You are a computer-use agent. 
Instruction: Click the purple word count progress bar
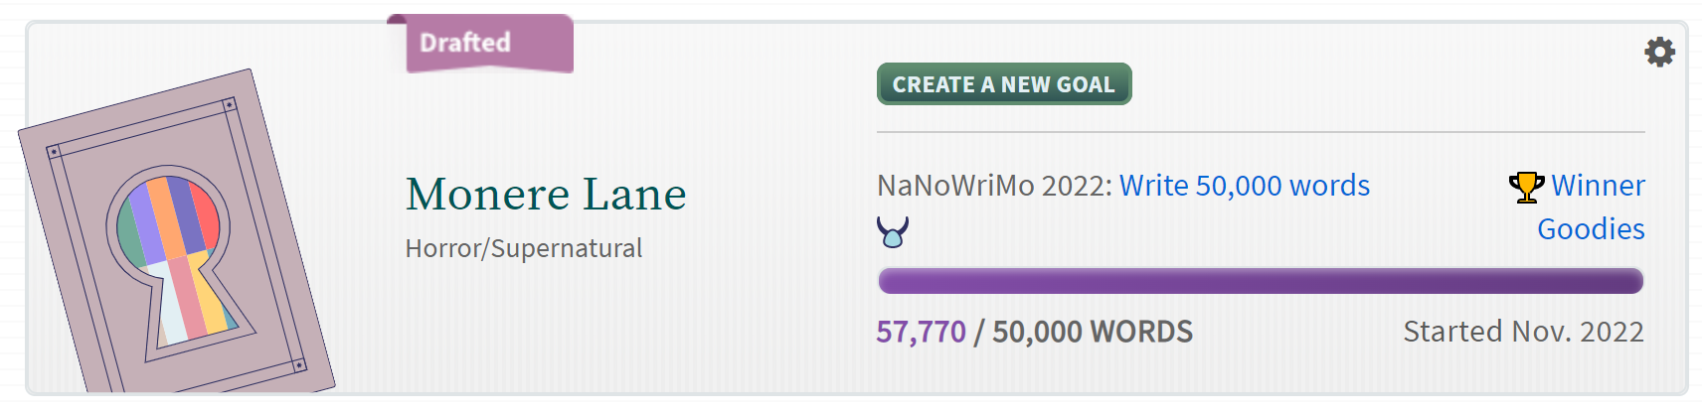[1260, 281]
